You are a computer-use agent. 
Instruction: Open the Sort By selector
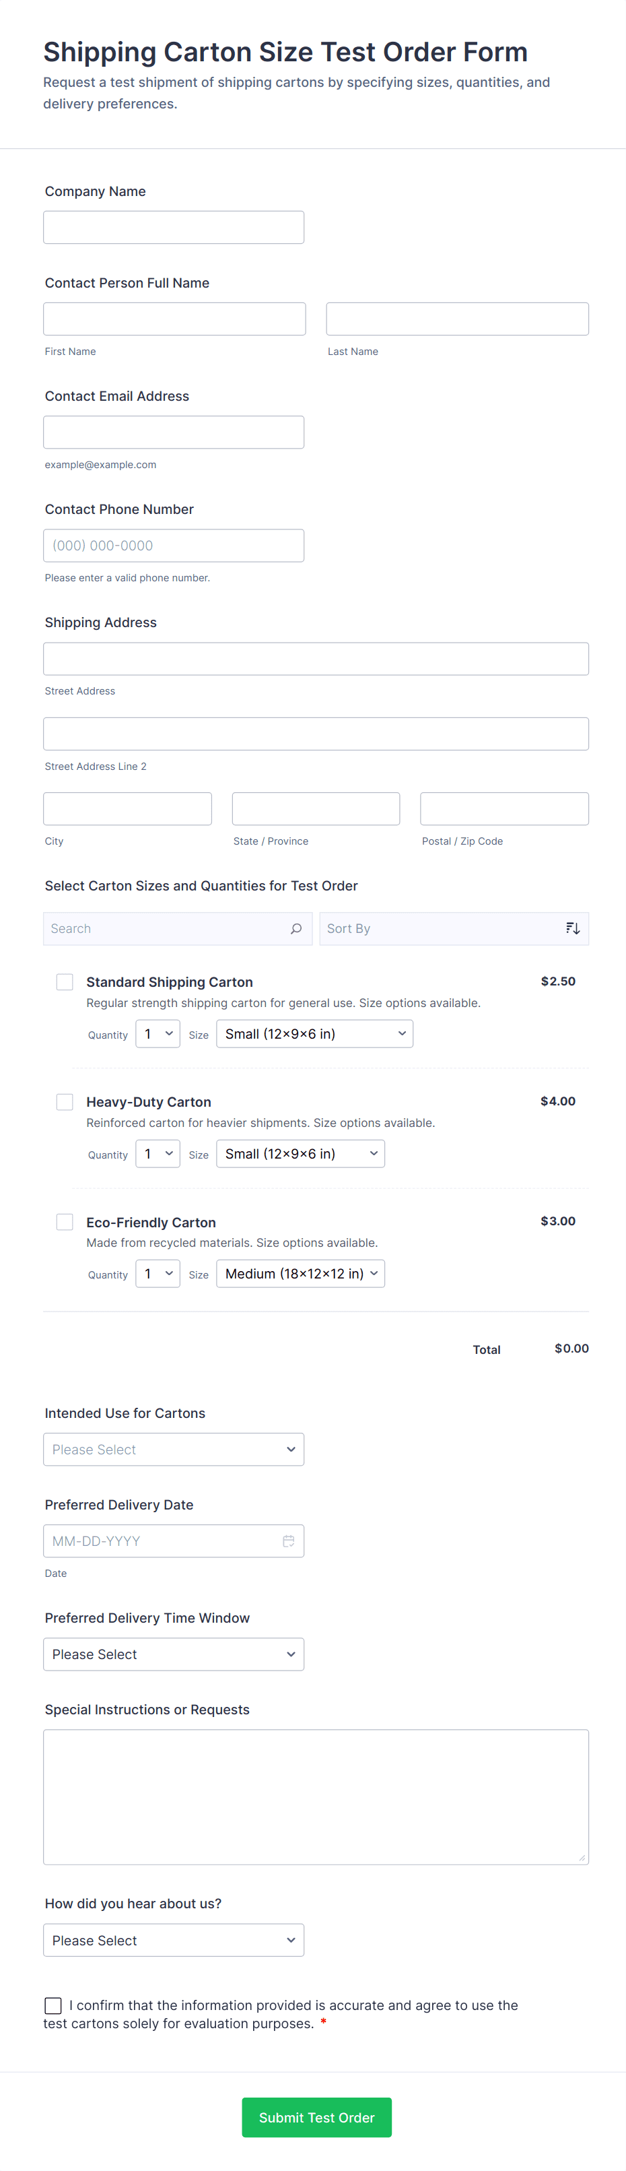(x=438, y=928)
